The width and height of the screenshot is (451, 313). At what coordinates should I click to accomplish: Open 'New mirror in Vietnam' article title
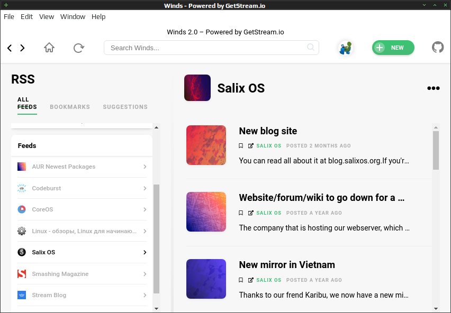point(287,265)
